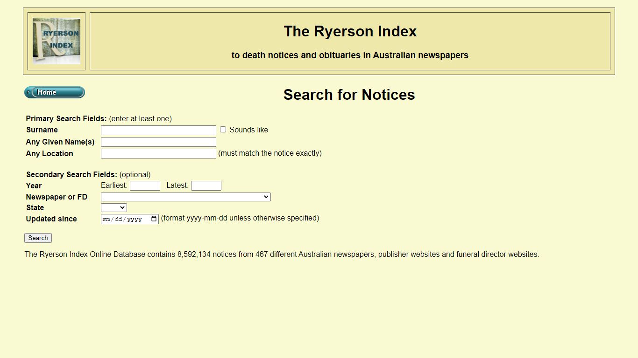Click the 'Sounds like' label text
The image size is (638, 358).
click(x=249, y=130)
